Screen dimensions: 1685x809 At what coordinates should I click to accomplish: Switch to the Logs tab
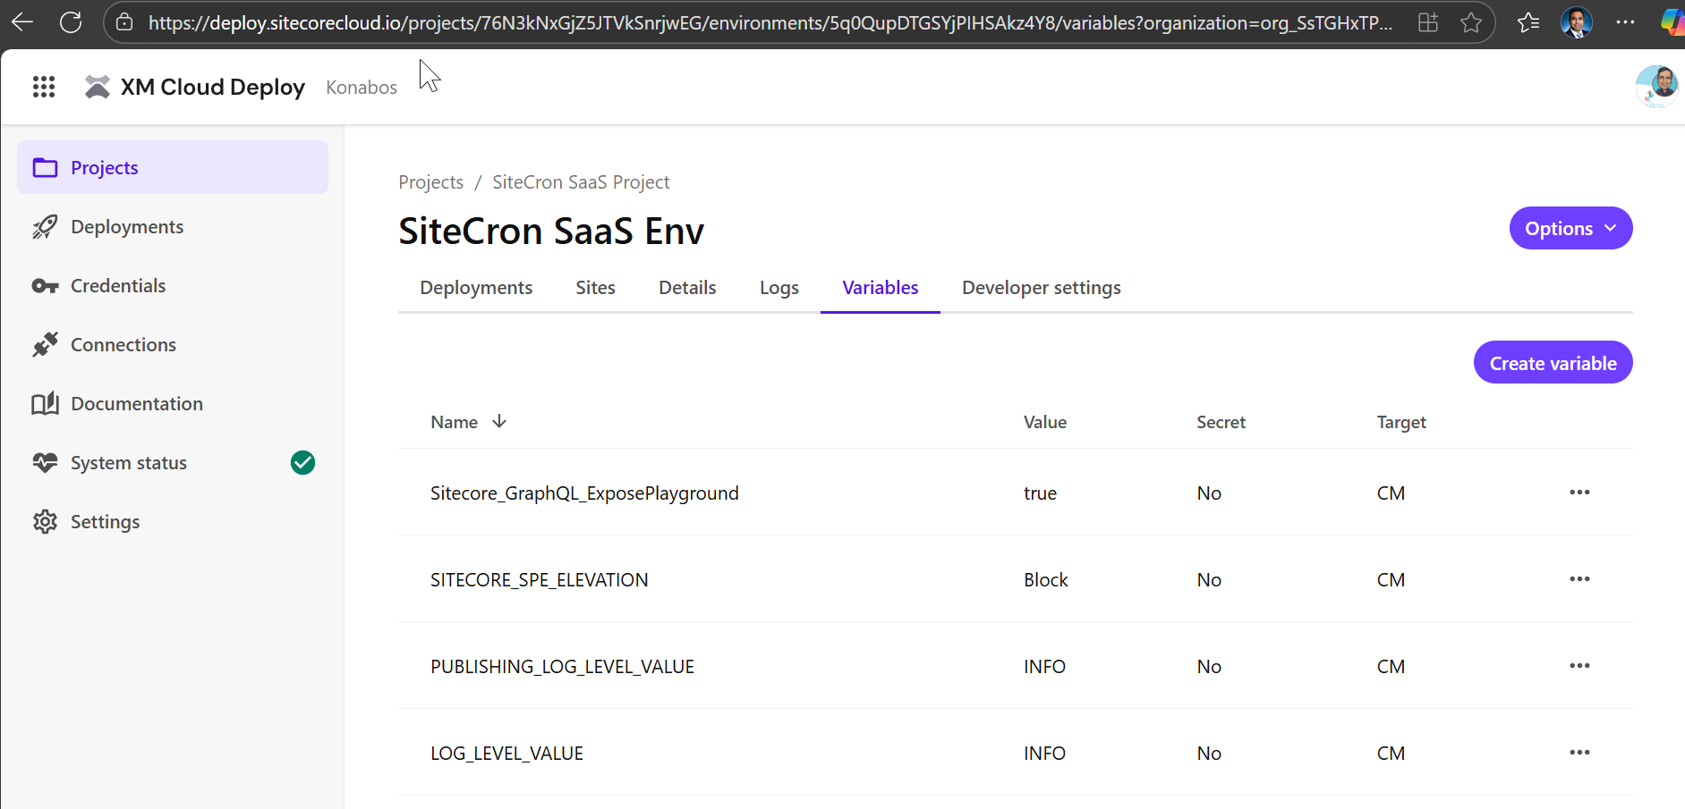coord(779,288)
